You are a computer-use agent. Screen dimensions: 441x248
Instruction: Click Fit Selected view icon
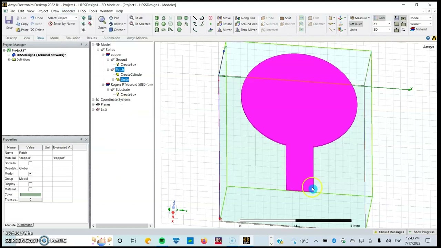tap(140, 24)
